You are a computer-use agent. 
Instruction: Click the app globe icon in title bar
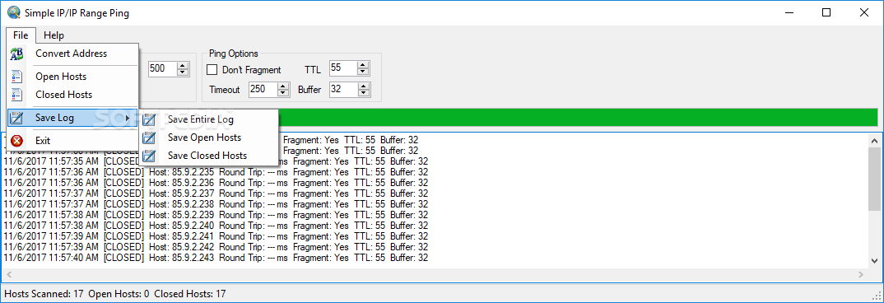[x=13, y=13]
